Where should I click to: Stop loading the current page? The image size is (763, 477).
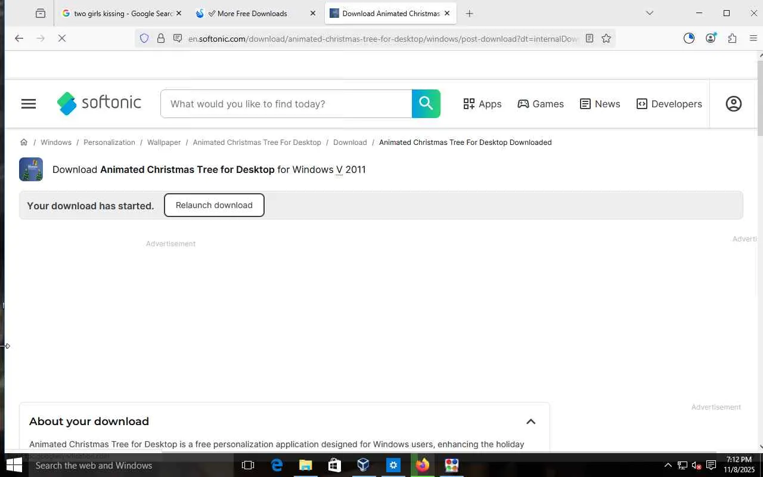pyautogui.click(x=62, y=38)
